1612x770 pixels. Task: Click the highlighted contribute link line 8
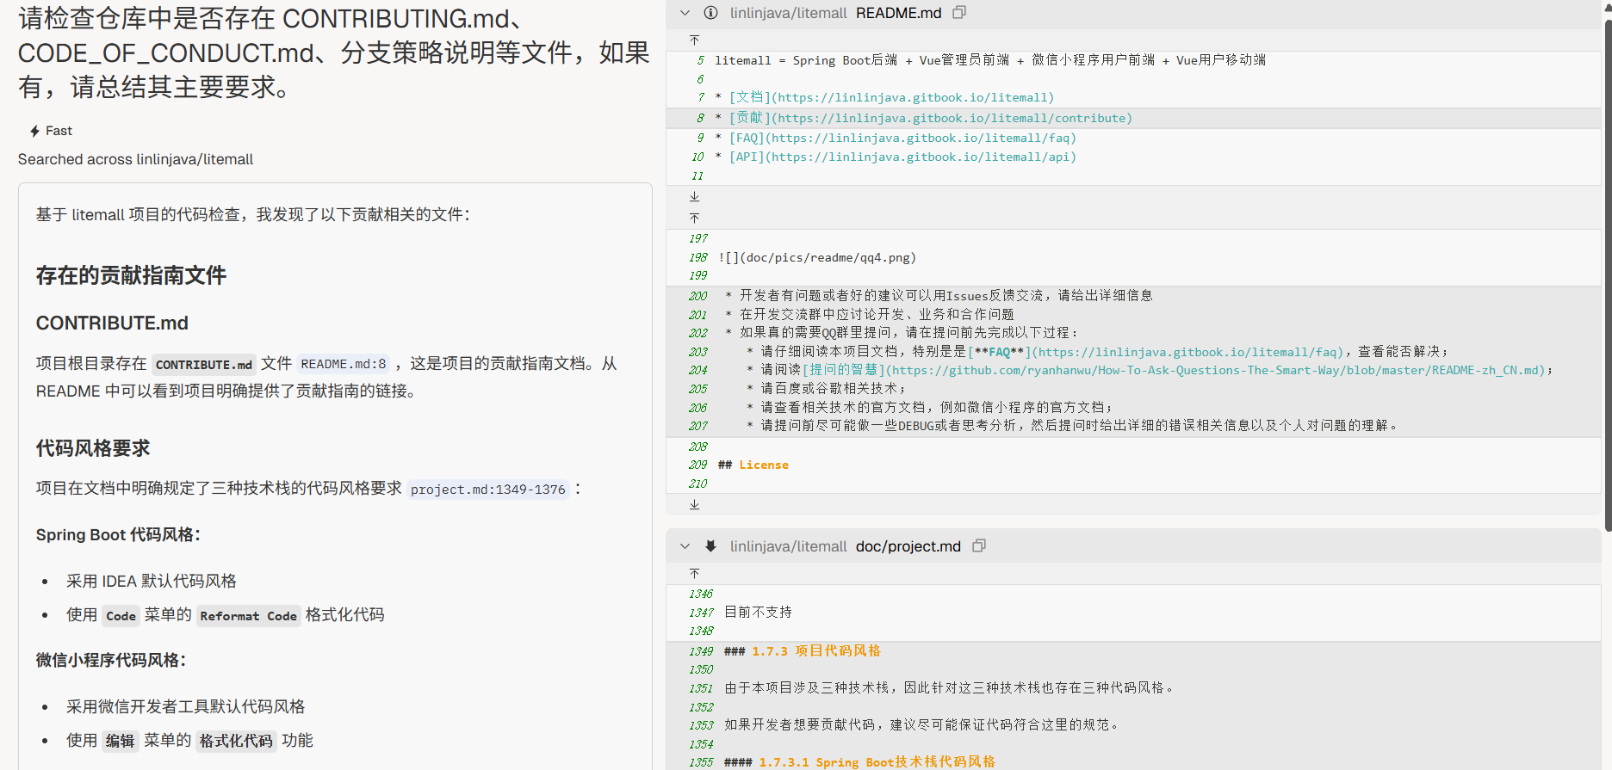point(930,118)
